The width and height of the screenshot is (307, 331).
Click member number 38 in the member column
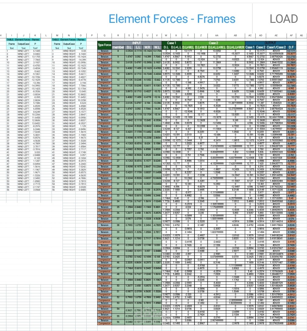coord(118,225)
